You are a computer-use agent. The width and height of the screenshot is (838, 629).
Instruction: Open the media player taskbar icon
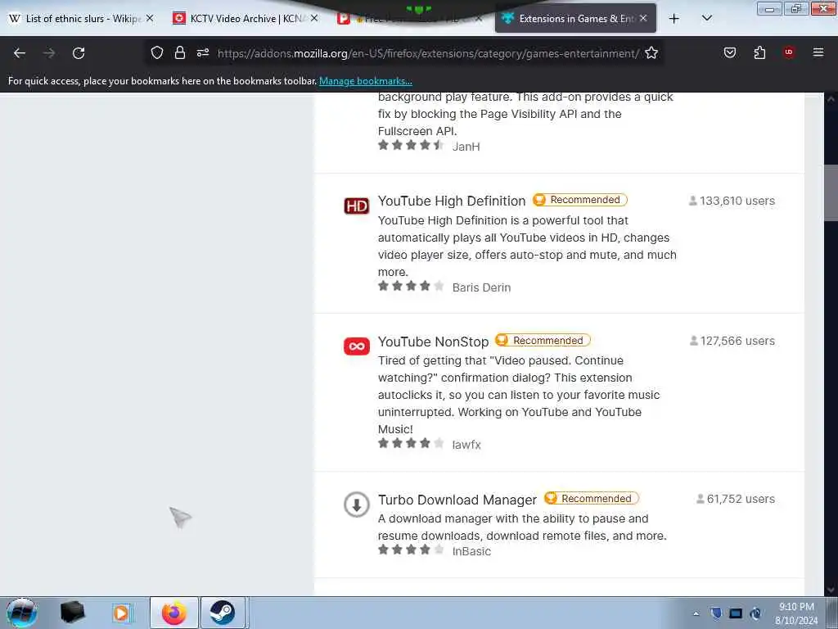(x=121, y=613)
